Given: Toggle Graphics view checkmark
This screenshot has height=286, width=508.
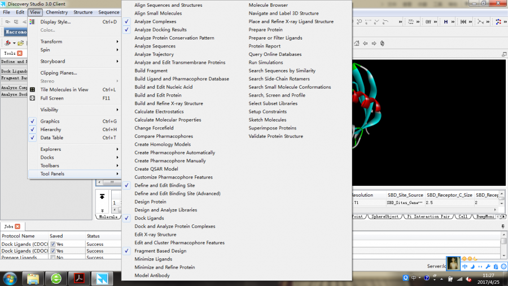Looking at the screenshot, I should [32, 122].
